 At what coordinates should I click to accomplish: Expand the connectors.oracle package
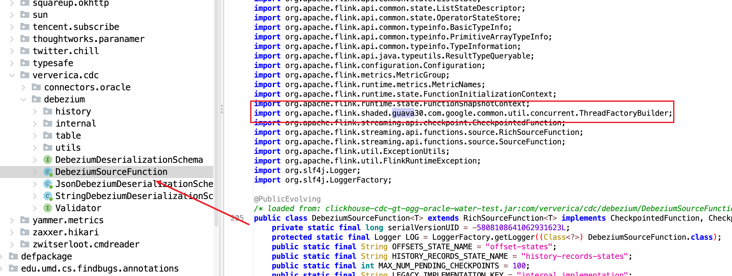[x=24, y=87]
